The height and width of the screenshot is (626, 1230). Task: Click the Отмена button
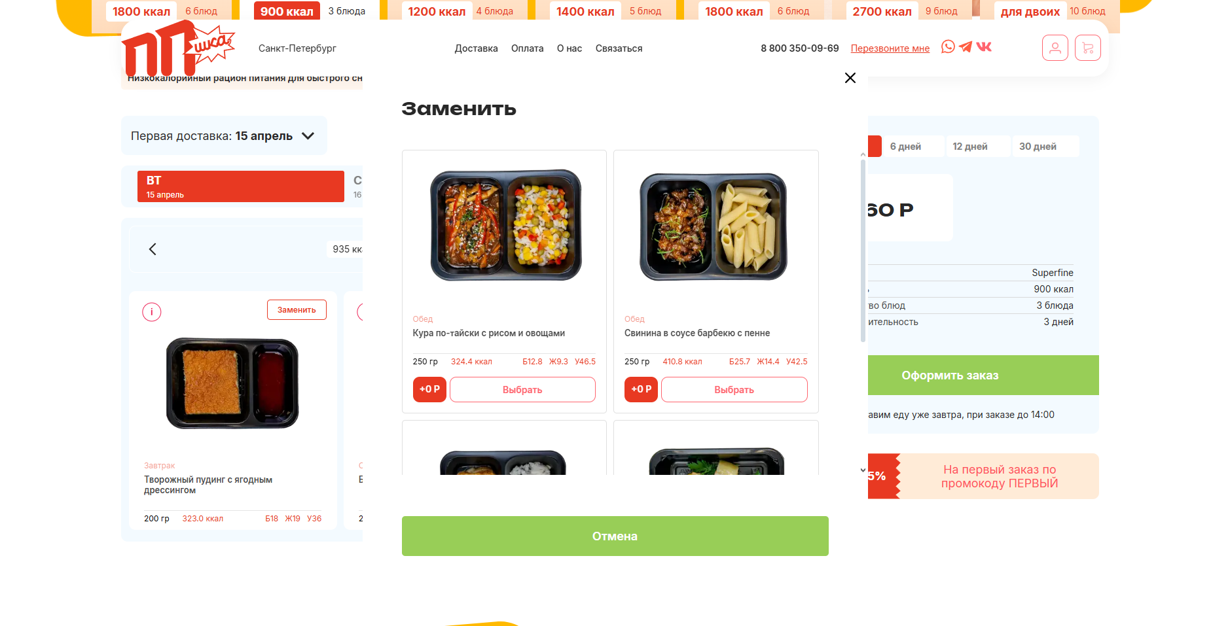615,536
